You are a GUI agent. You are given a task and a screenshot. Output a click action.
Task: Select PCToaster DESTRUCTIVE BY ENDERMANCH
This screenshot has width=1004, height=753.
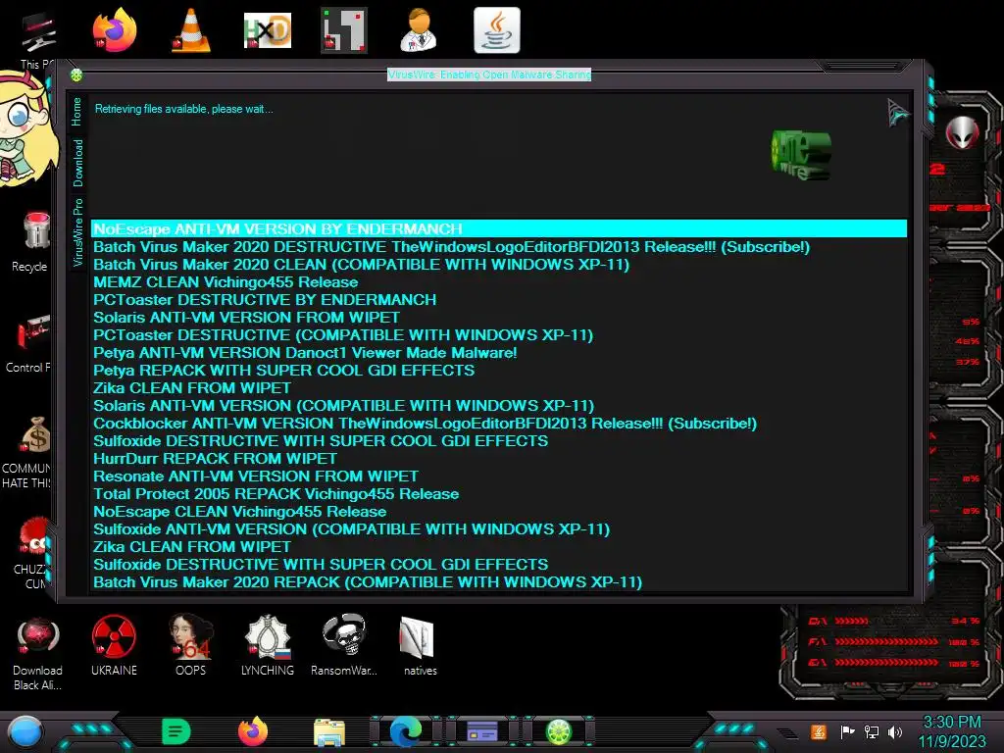click(499, 300)
